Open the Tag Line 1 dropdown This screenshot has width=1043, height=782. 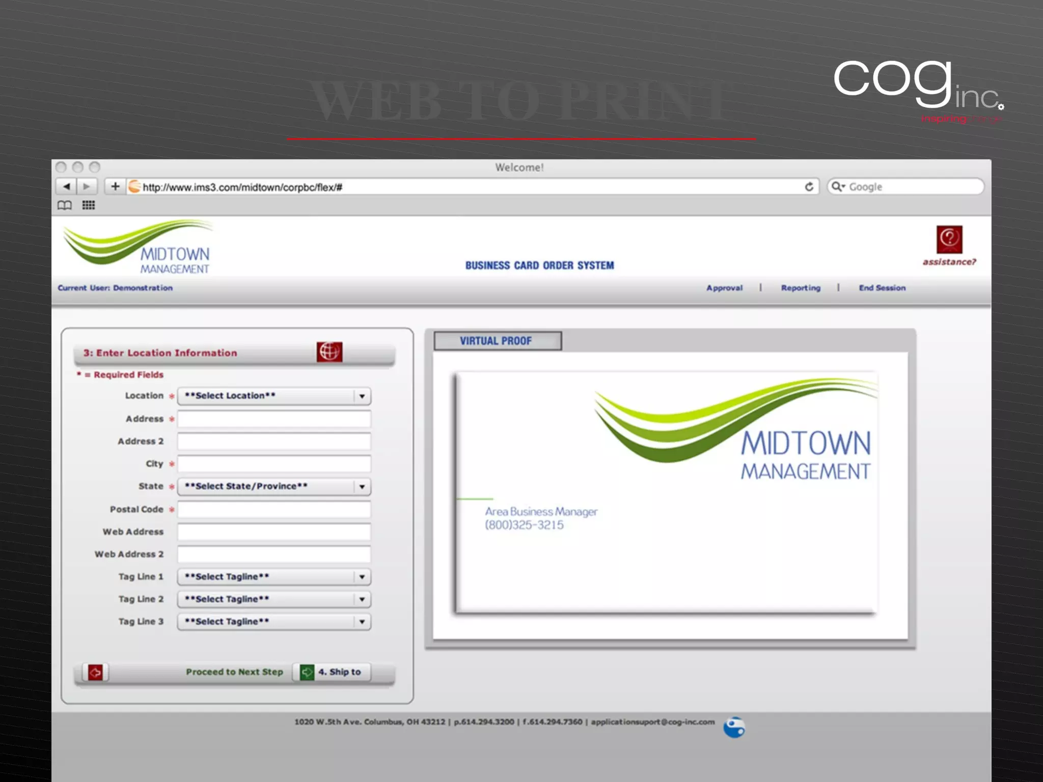click(274, 577)
